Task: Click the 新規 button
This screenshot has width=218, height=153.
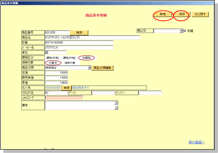Action: coord(162,14)
